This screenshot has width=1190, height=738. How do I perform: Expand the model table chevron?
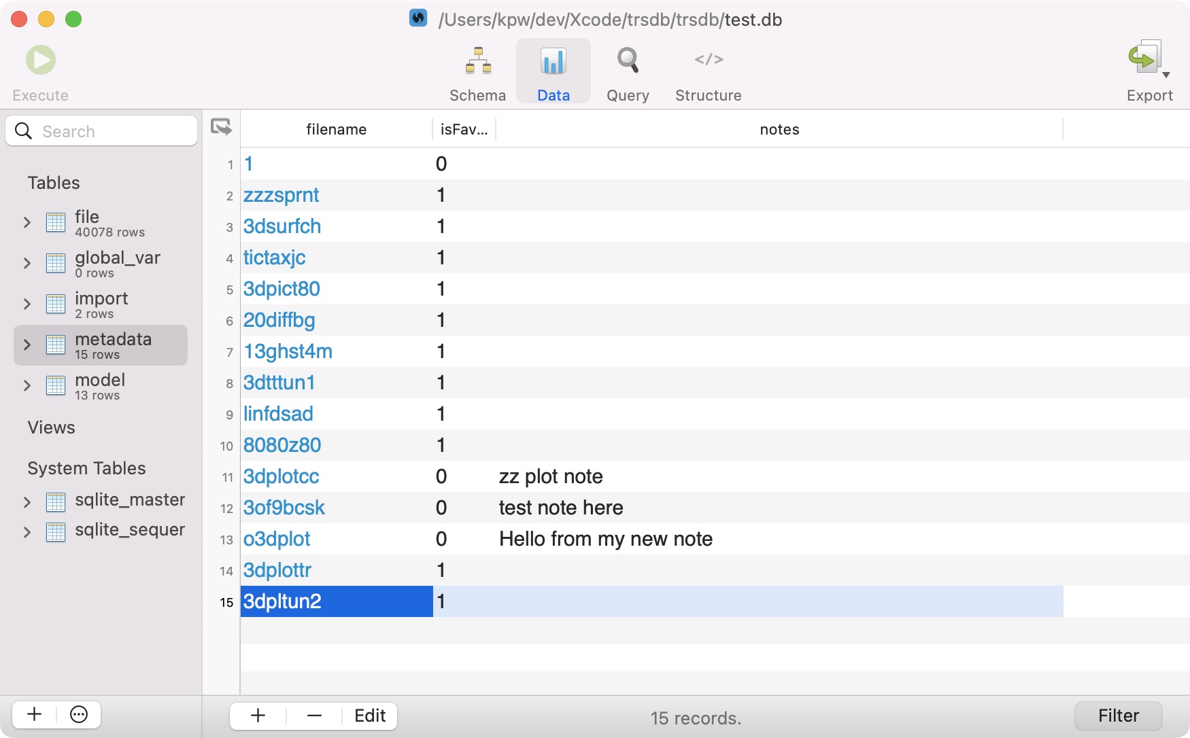pyautogui.click(x=27, y=385)
